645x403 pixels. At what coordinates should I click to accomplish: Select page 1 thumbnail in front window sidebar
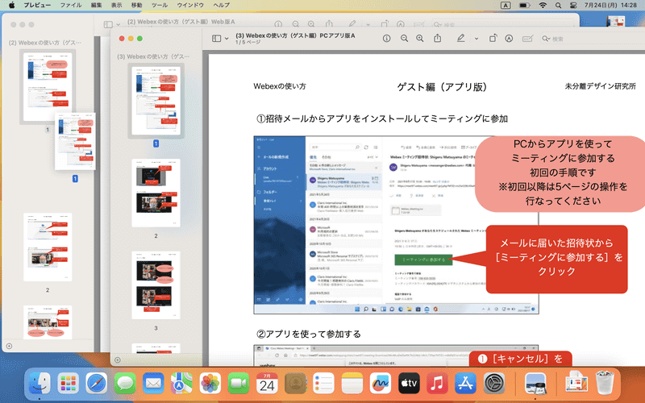(156, 101)
